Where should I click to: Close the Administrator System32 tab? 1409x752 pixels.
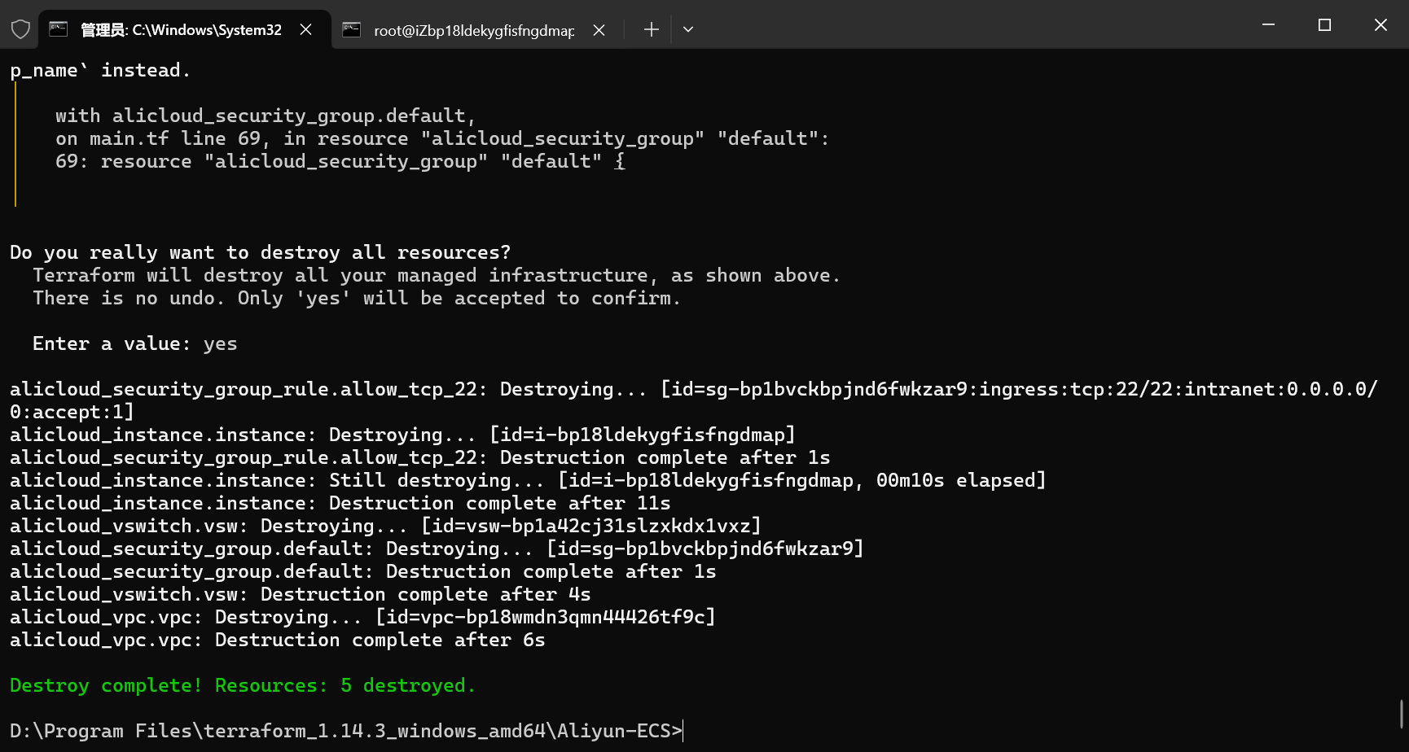306,30
